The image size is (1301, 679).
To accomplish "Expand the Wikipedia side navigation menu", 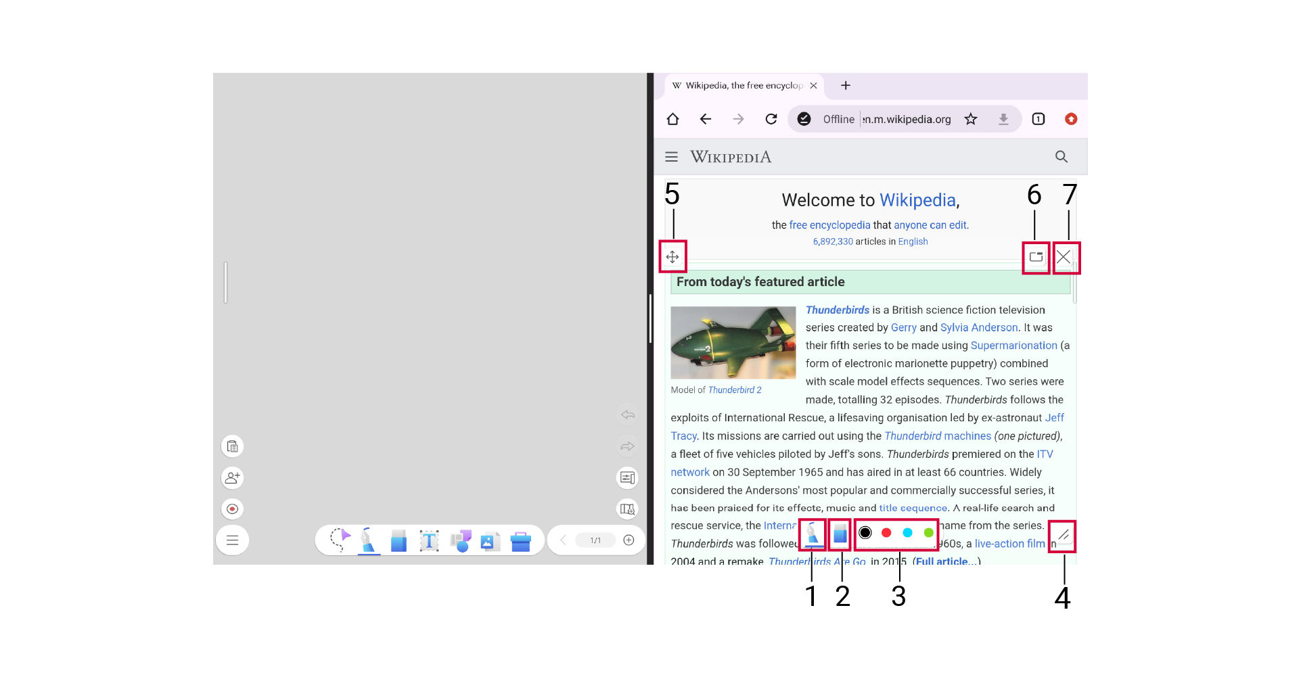I will 671,157.
